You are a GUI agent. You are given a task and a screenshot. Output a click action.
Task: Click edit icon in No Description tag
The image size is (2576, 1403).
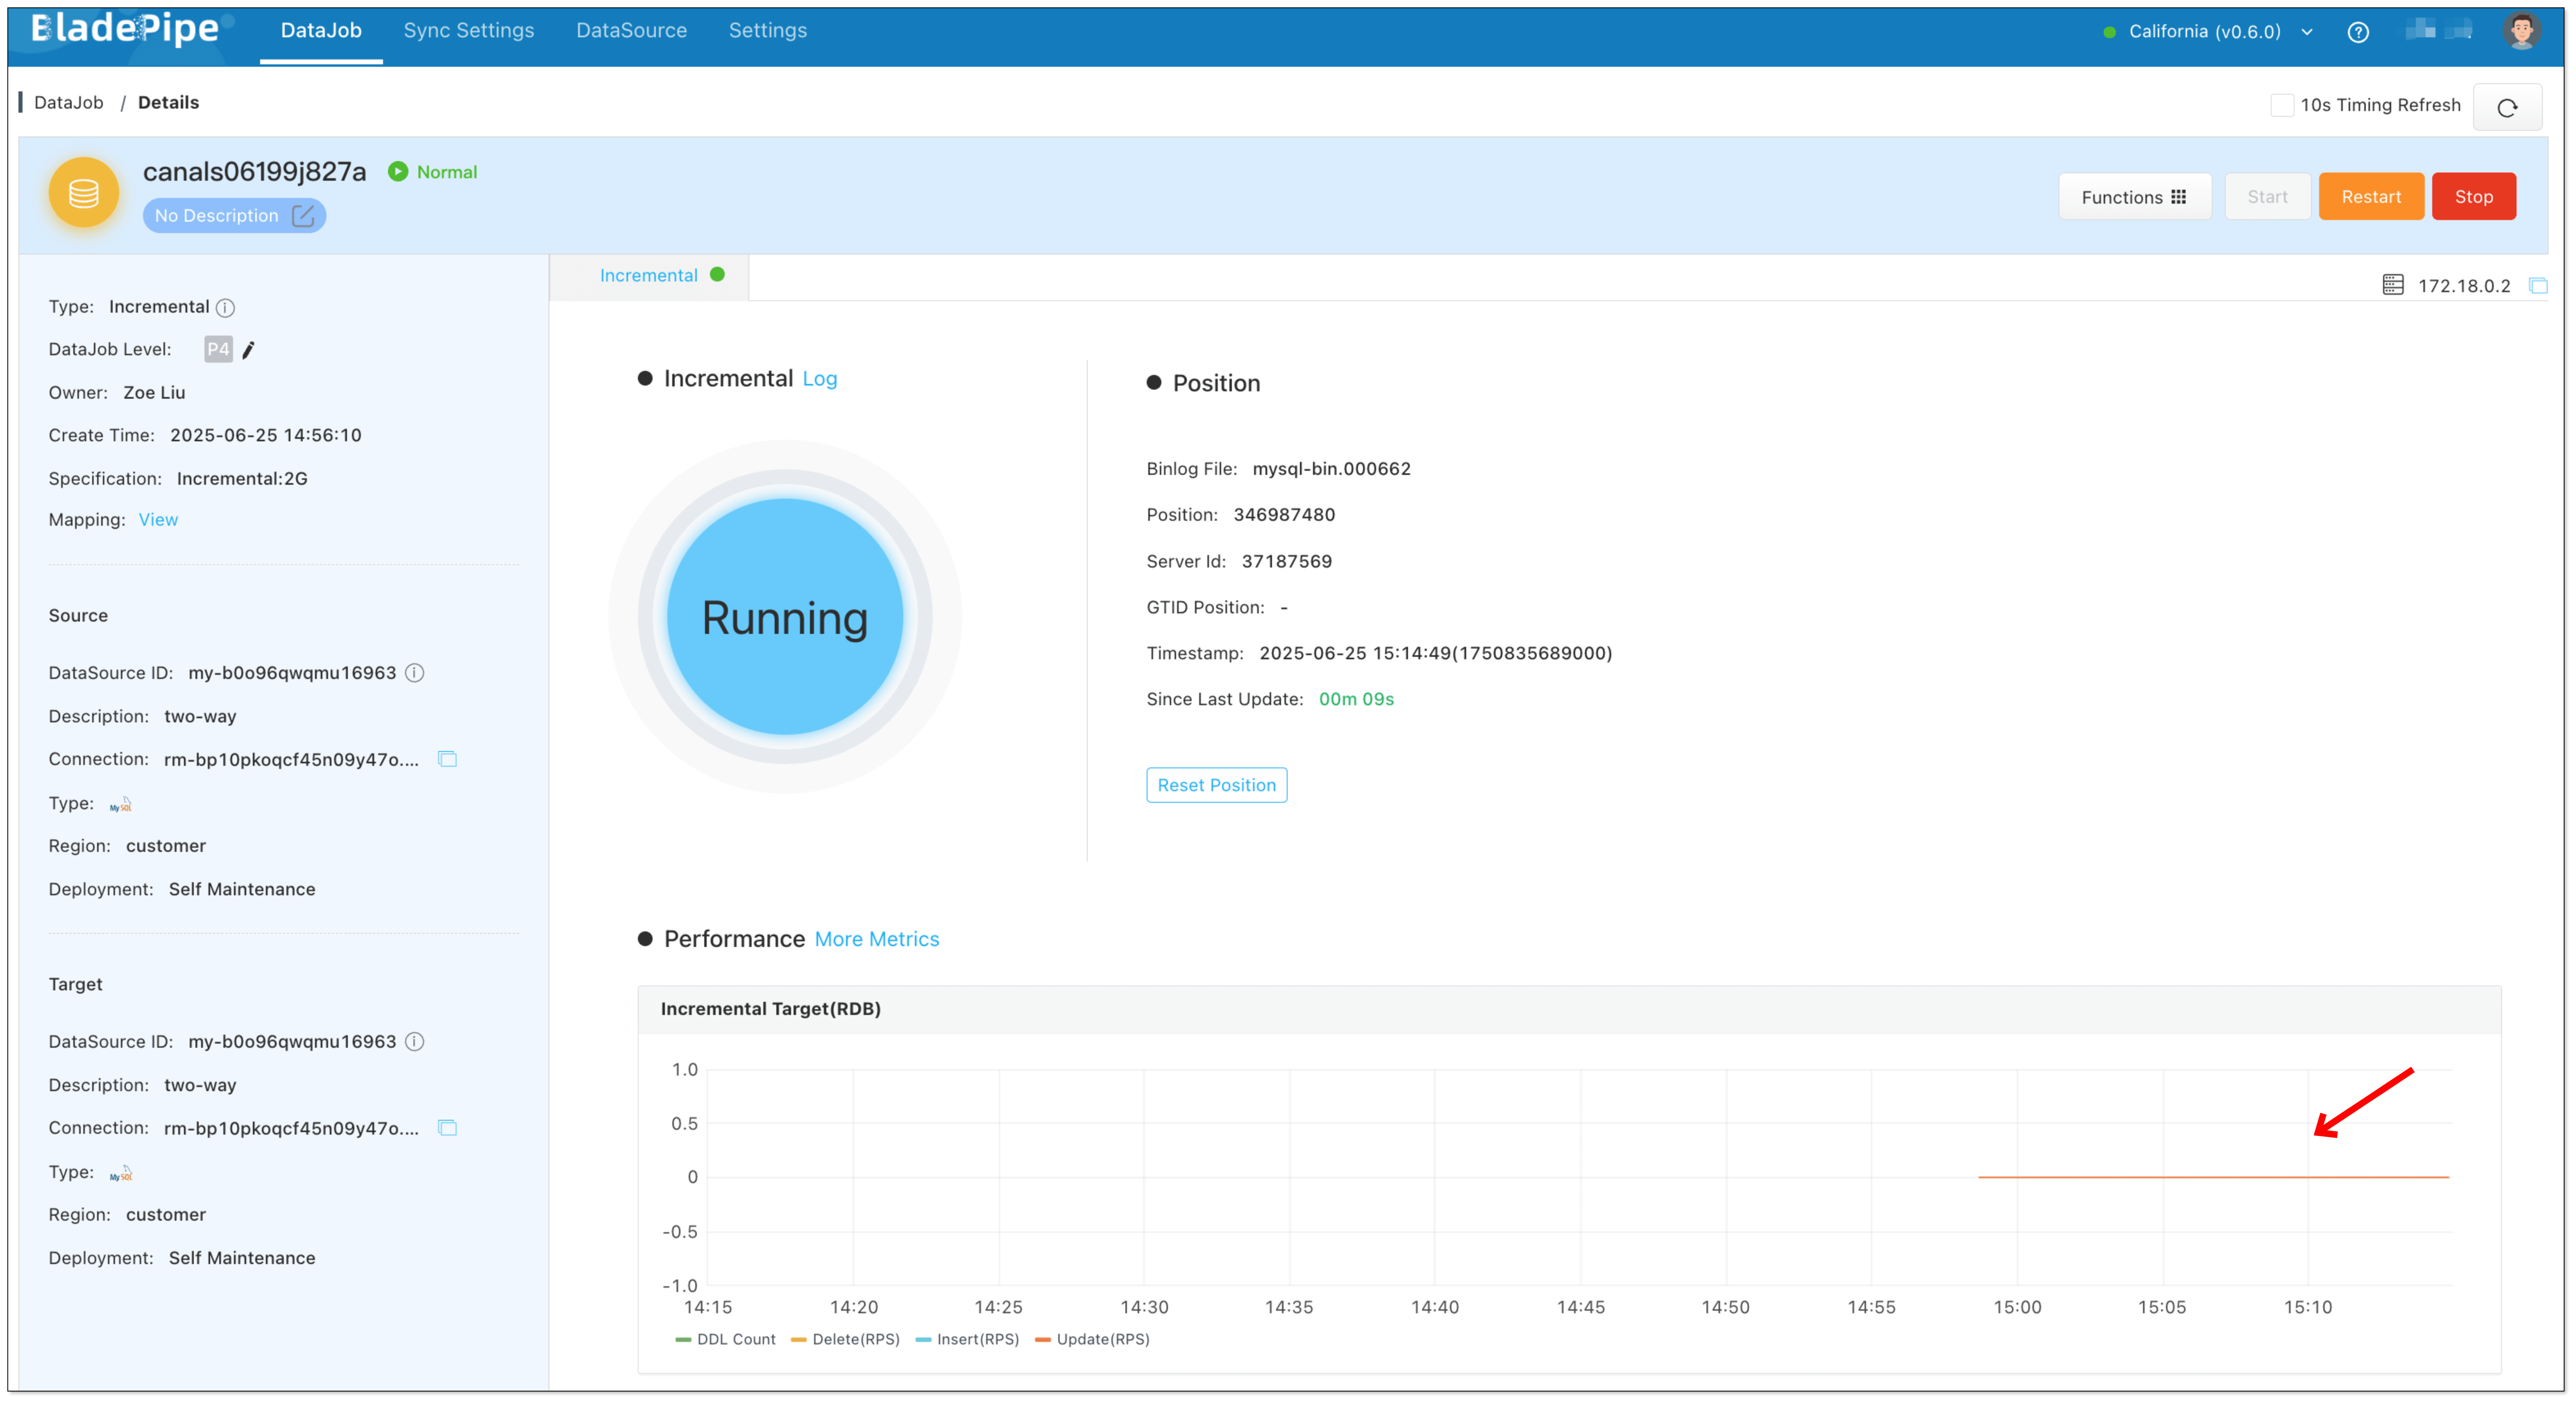click(303, 216)
